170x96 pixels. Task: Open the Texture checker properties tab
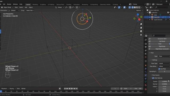coord(146,89)
